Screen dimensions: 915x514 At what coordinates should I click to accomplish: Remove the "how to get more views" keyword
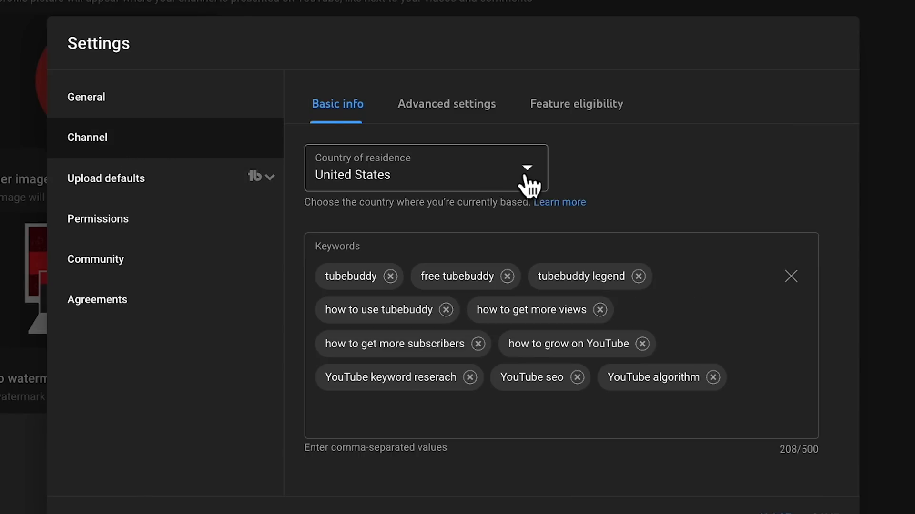(x=600, y=309)
